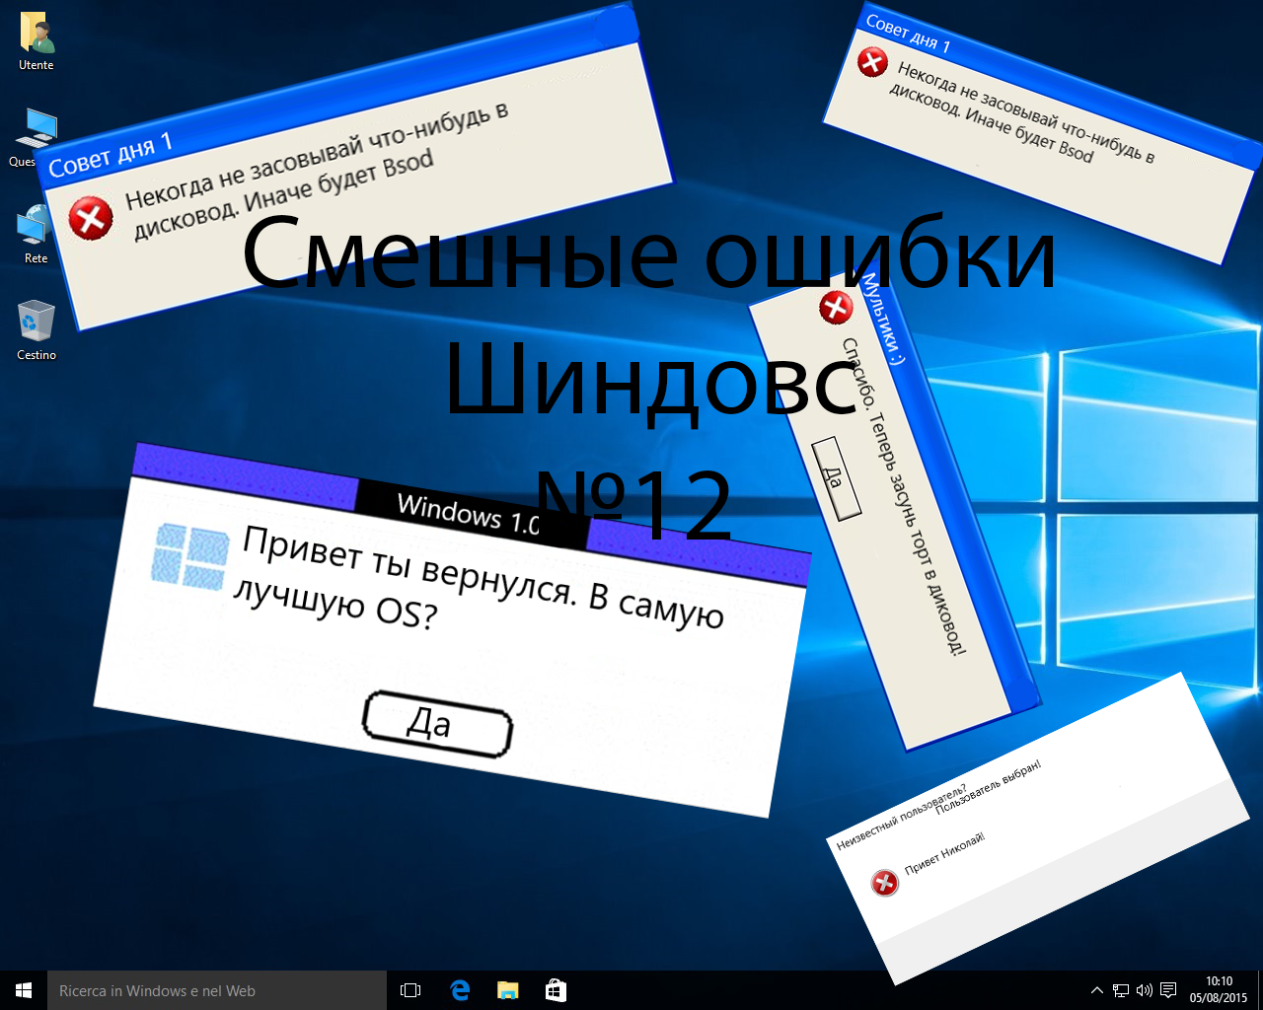1263x1010 pixels.
Task: Select the Questo PC desktop icon
Action: coord(37,138)
